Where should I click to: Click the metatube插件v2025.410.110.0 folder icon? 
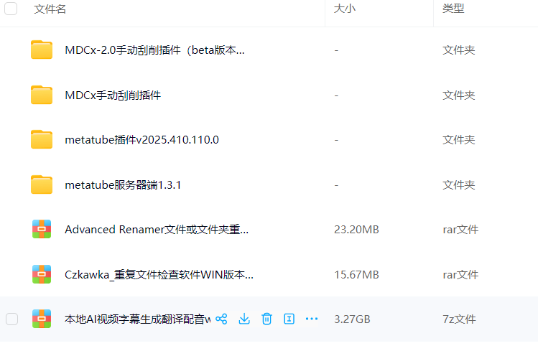(42, 140)
